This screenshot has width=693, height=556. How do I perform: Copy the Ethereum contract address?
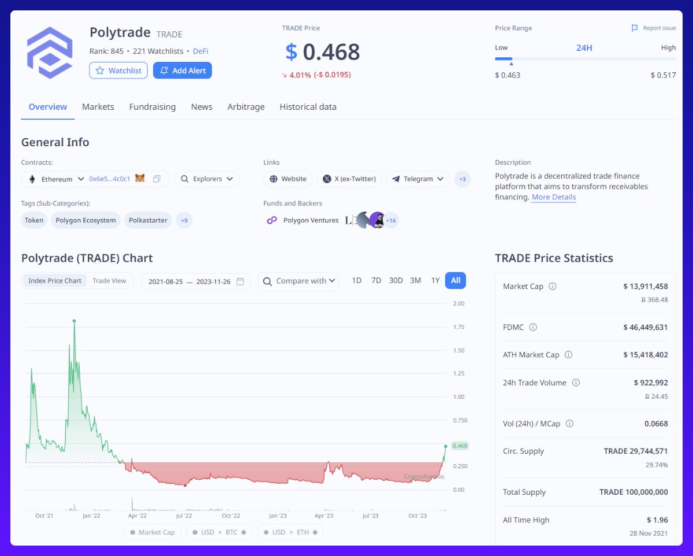(157, 179)
